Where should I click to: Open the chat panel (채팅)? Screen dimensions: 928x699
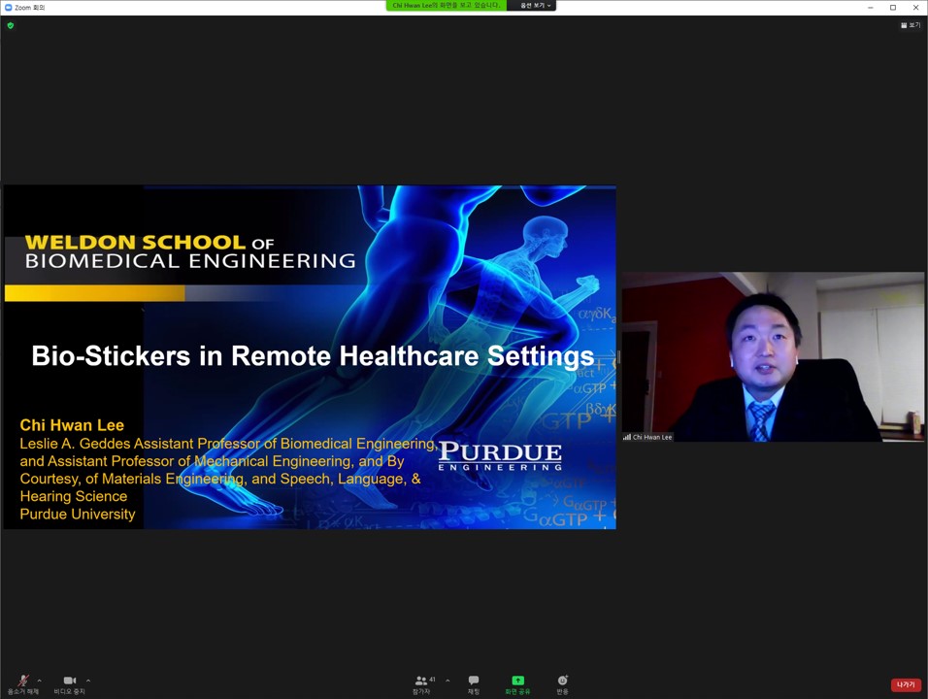pyautogui.click(x=474, y=683)
